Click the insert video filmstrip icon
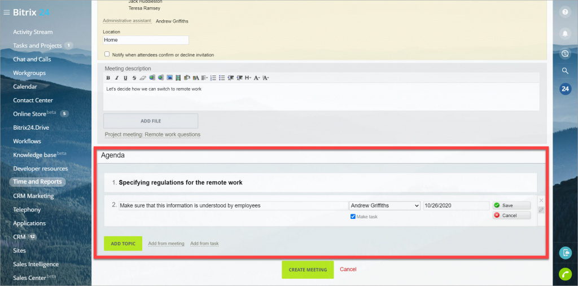This screenshot has height=286, width=578. pyautogui.click(x=178, y=78)
